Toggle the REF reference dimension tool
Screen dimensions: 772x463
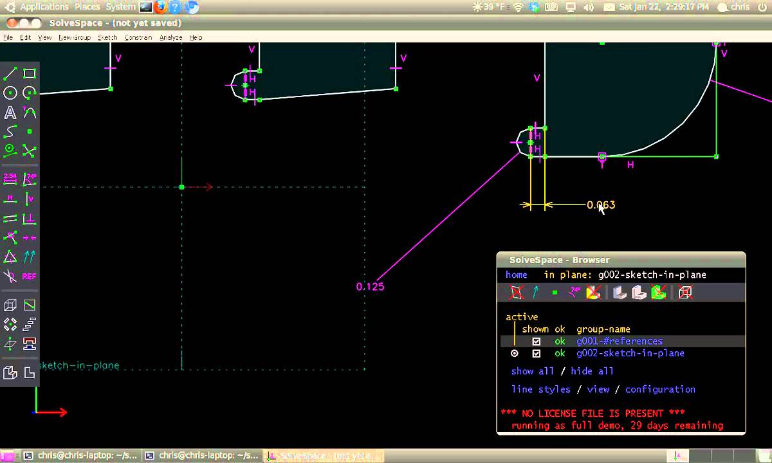tap(30, 277)
